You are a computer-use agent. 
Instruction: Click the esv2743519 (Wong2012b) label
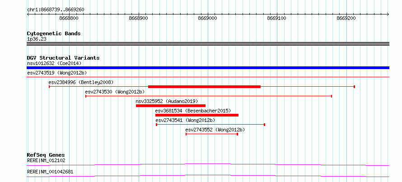(x=57, y=73)
